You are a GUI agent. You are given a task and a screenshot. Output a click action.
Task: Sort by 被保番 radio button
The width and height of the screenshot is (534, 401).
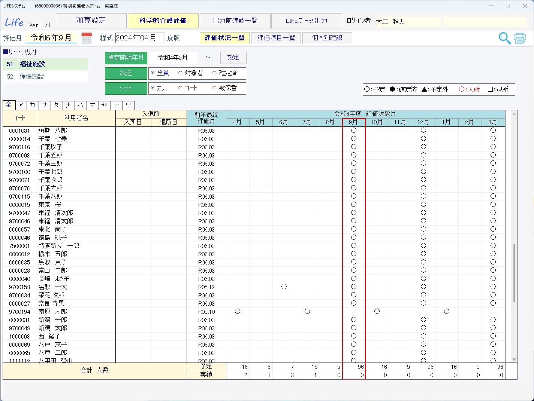(x=214, y=88)
